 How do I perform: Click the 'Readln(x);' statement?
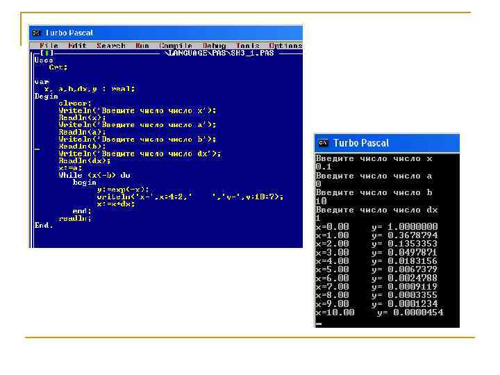(82, 117)
